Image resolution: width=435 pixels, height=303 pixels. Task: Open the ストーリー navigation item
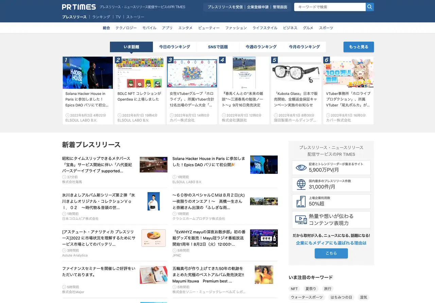[135, 17]
